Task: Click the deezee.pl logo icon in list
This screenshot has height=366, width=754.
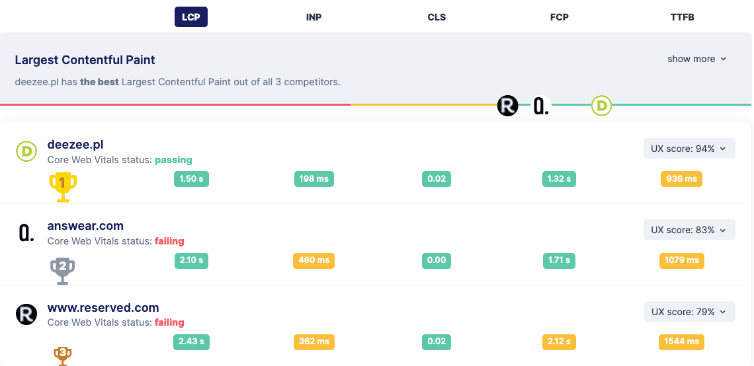Action: [x=26, y=151]
